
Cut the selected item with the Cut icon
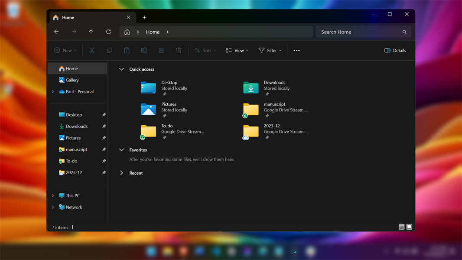pyautogui.click(x=92, y=50)
